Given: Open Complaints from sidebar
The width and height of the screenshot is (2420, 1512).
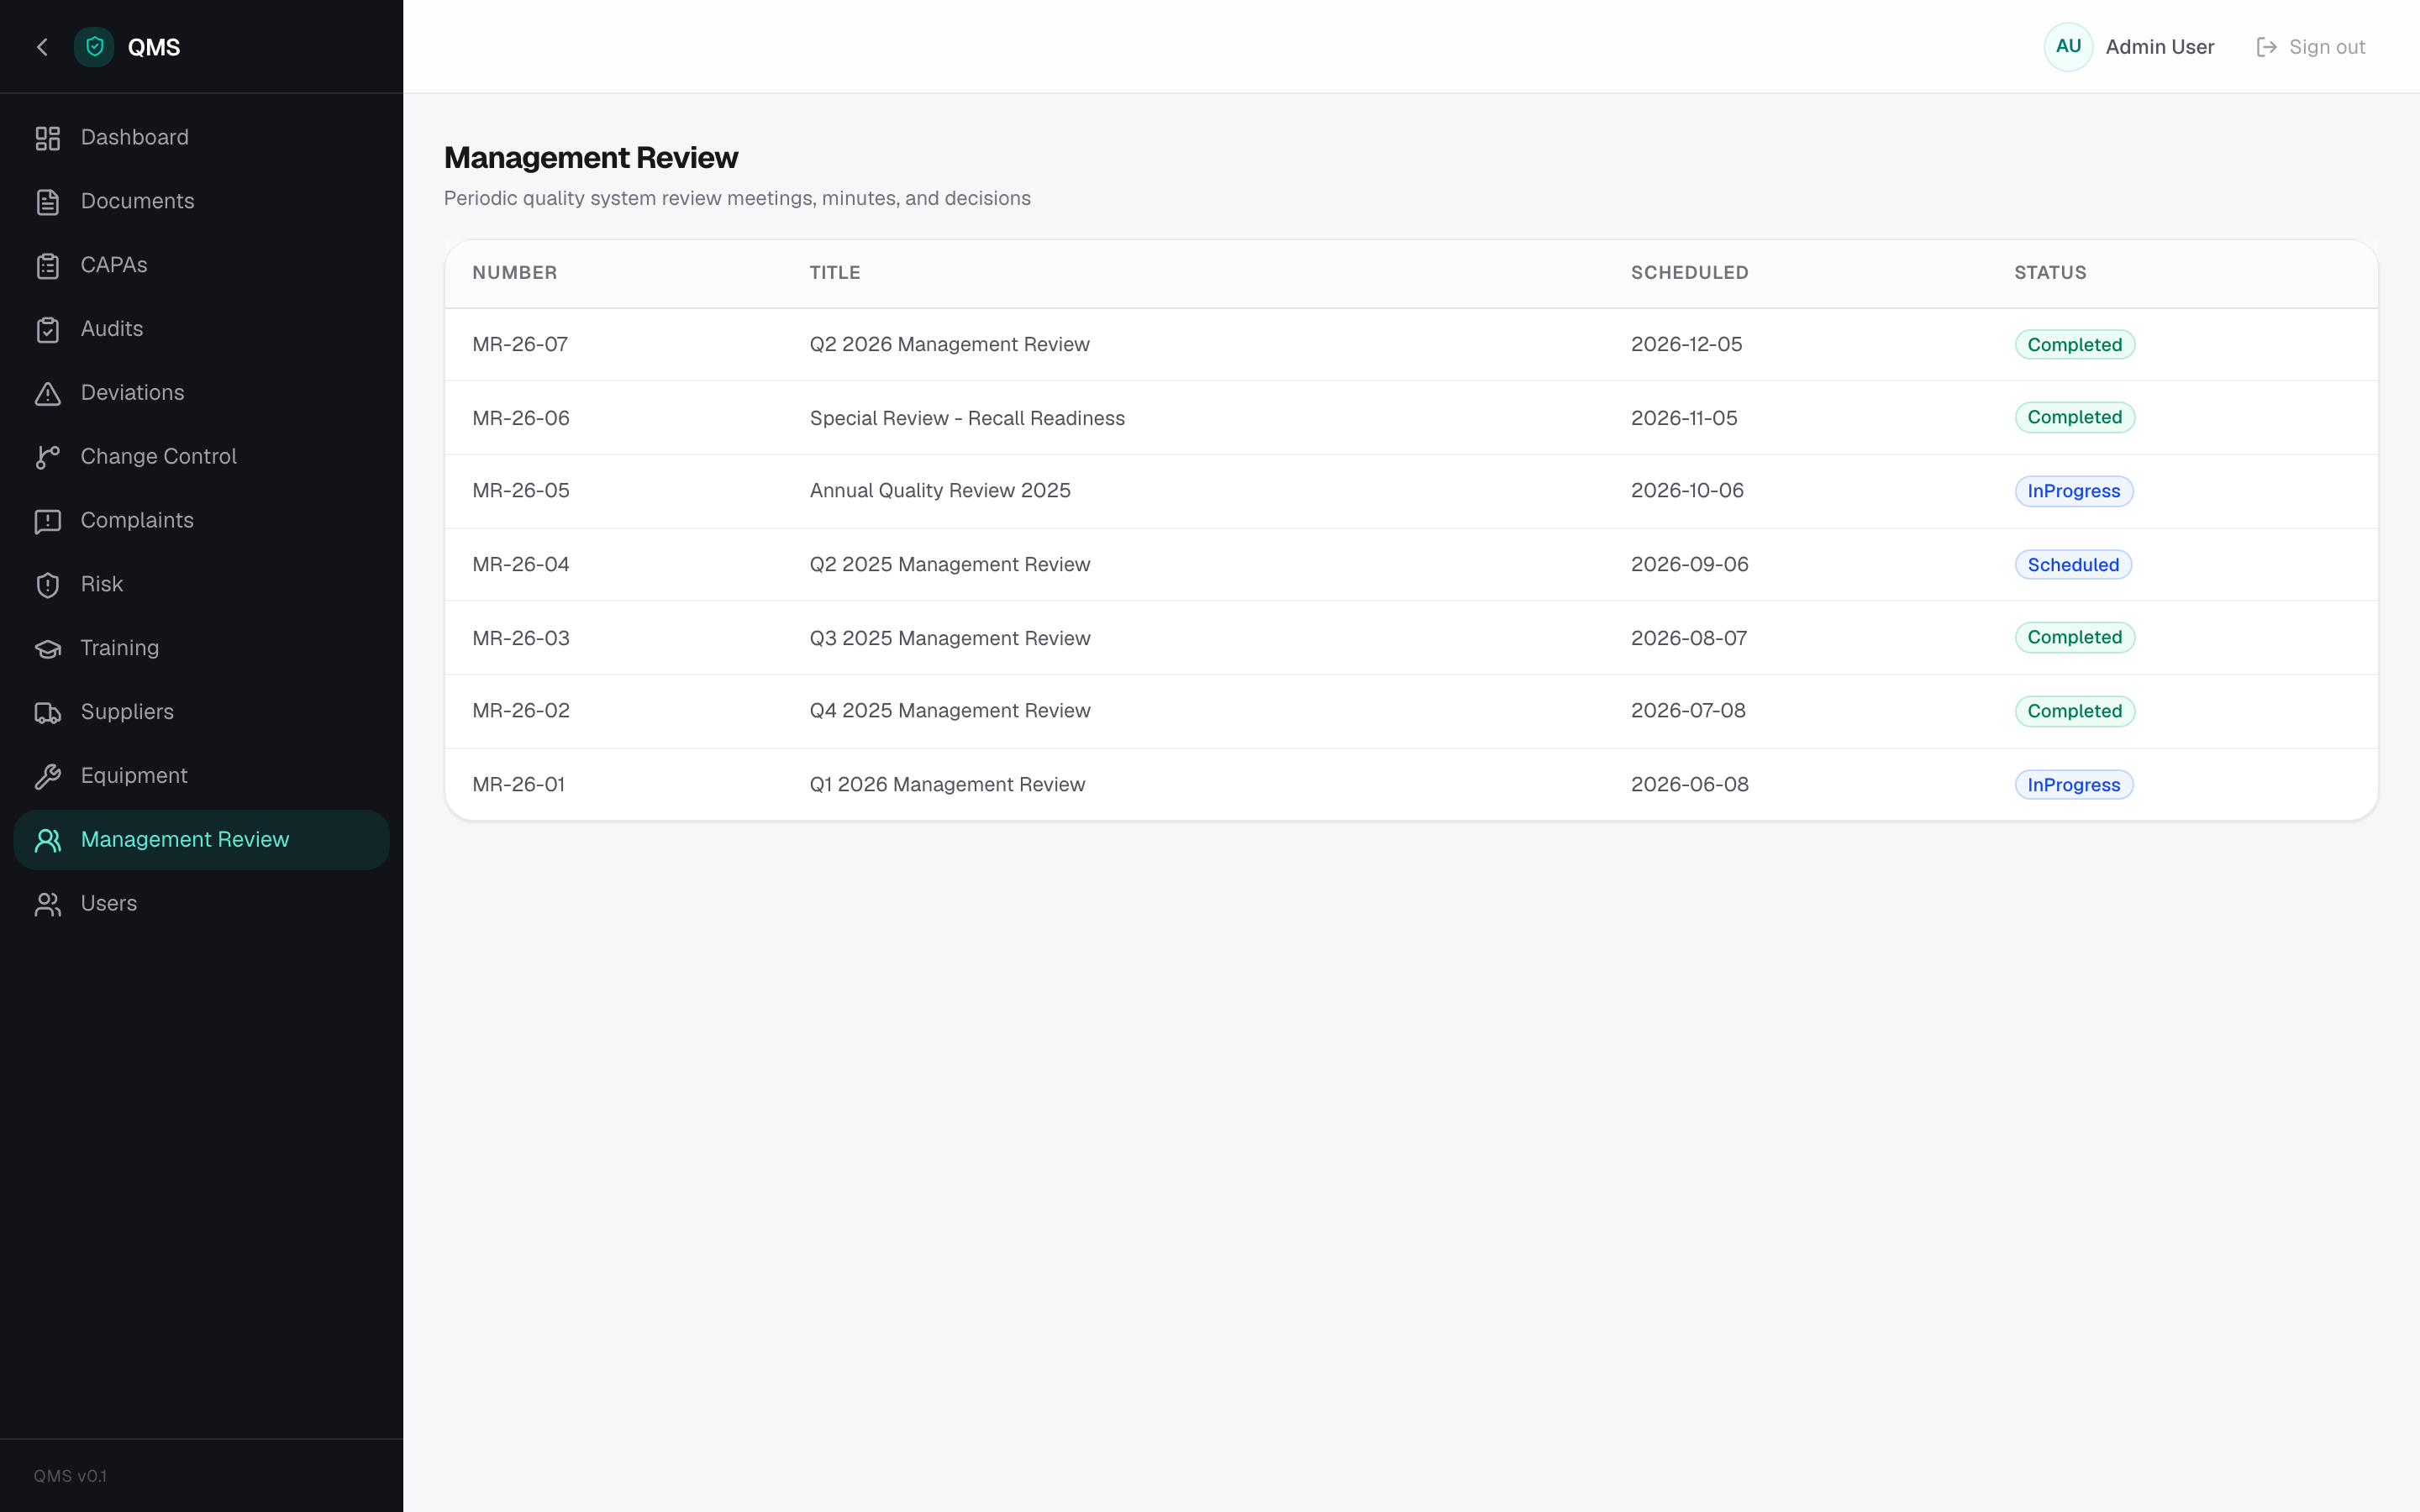Looking at the screenshot, I should tap(201, 521).
